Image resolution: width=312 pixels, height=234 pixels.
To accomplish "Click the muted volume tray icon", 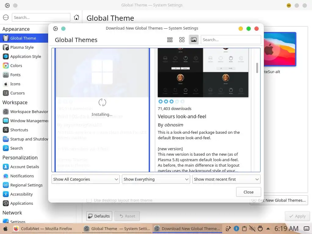I will point(252,229).
